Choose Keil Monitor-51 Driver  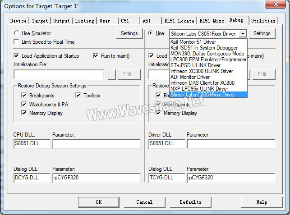(x=208, y=42)
